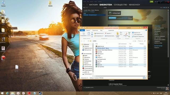
Task: Click the Steam library search field
Action: coord(93,8)
